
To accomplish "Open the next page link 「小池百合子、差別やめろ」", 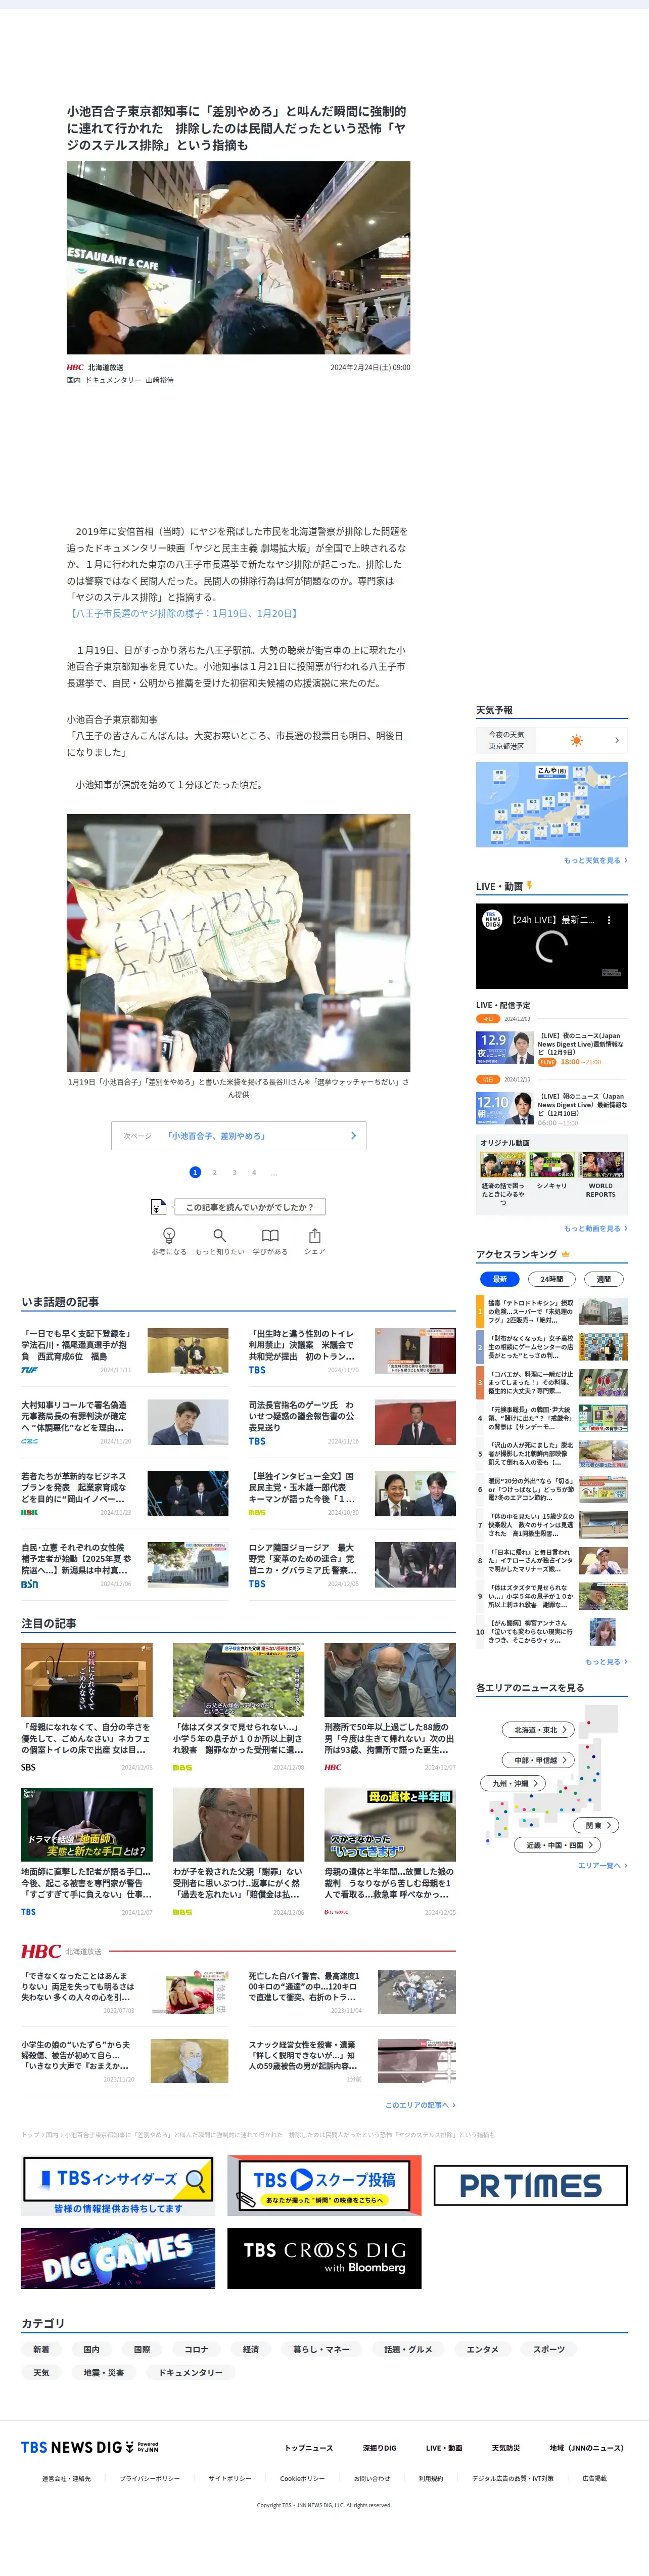I will point(238,1136).
